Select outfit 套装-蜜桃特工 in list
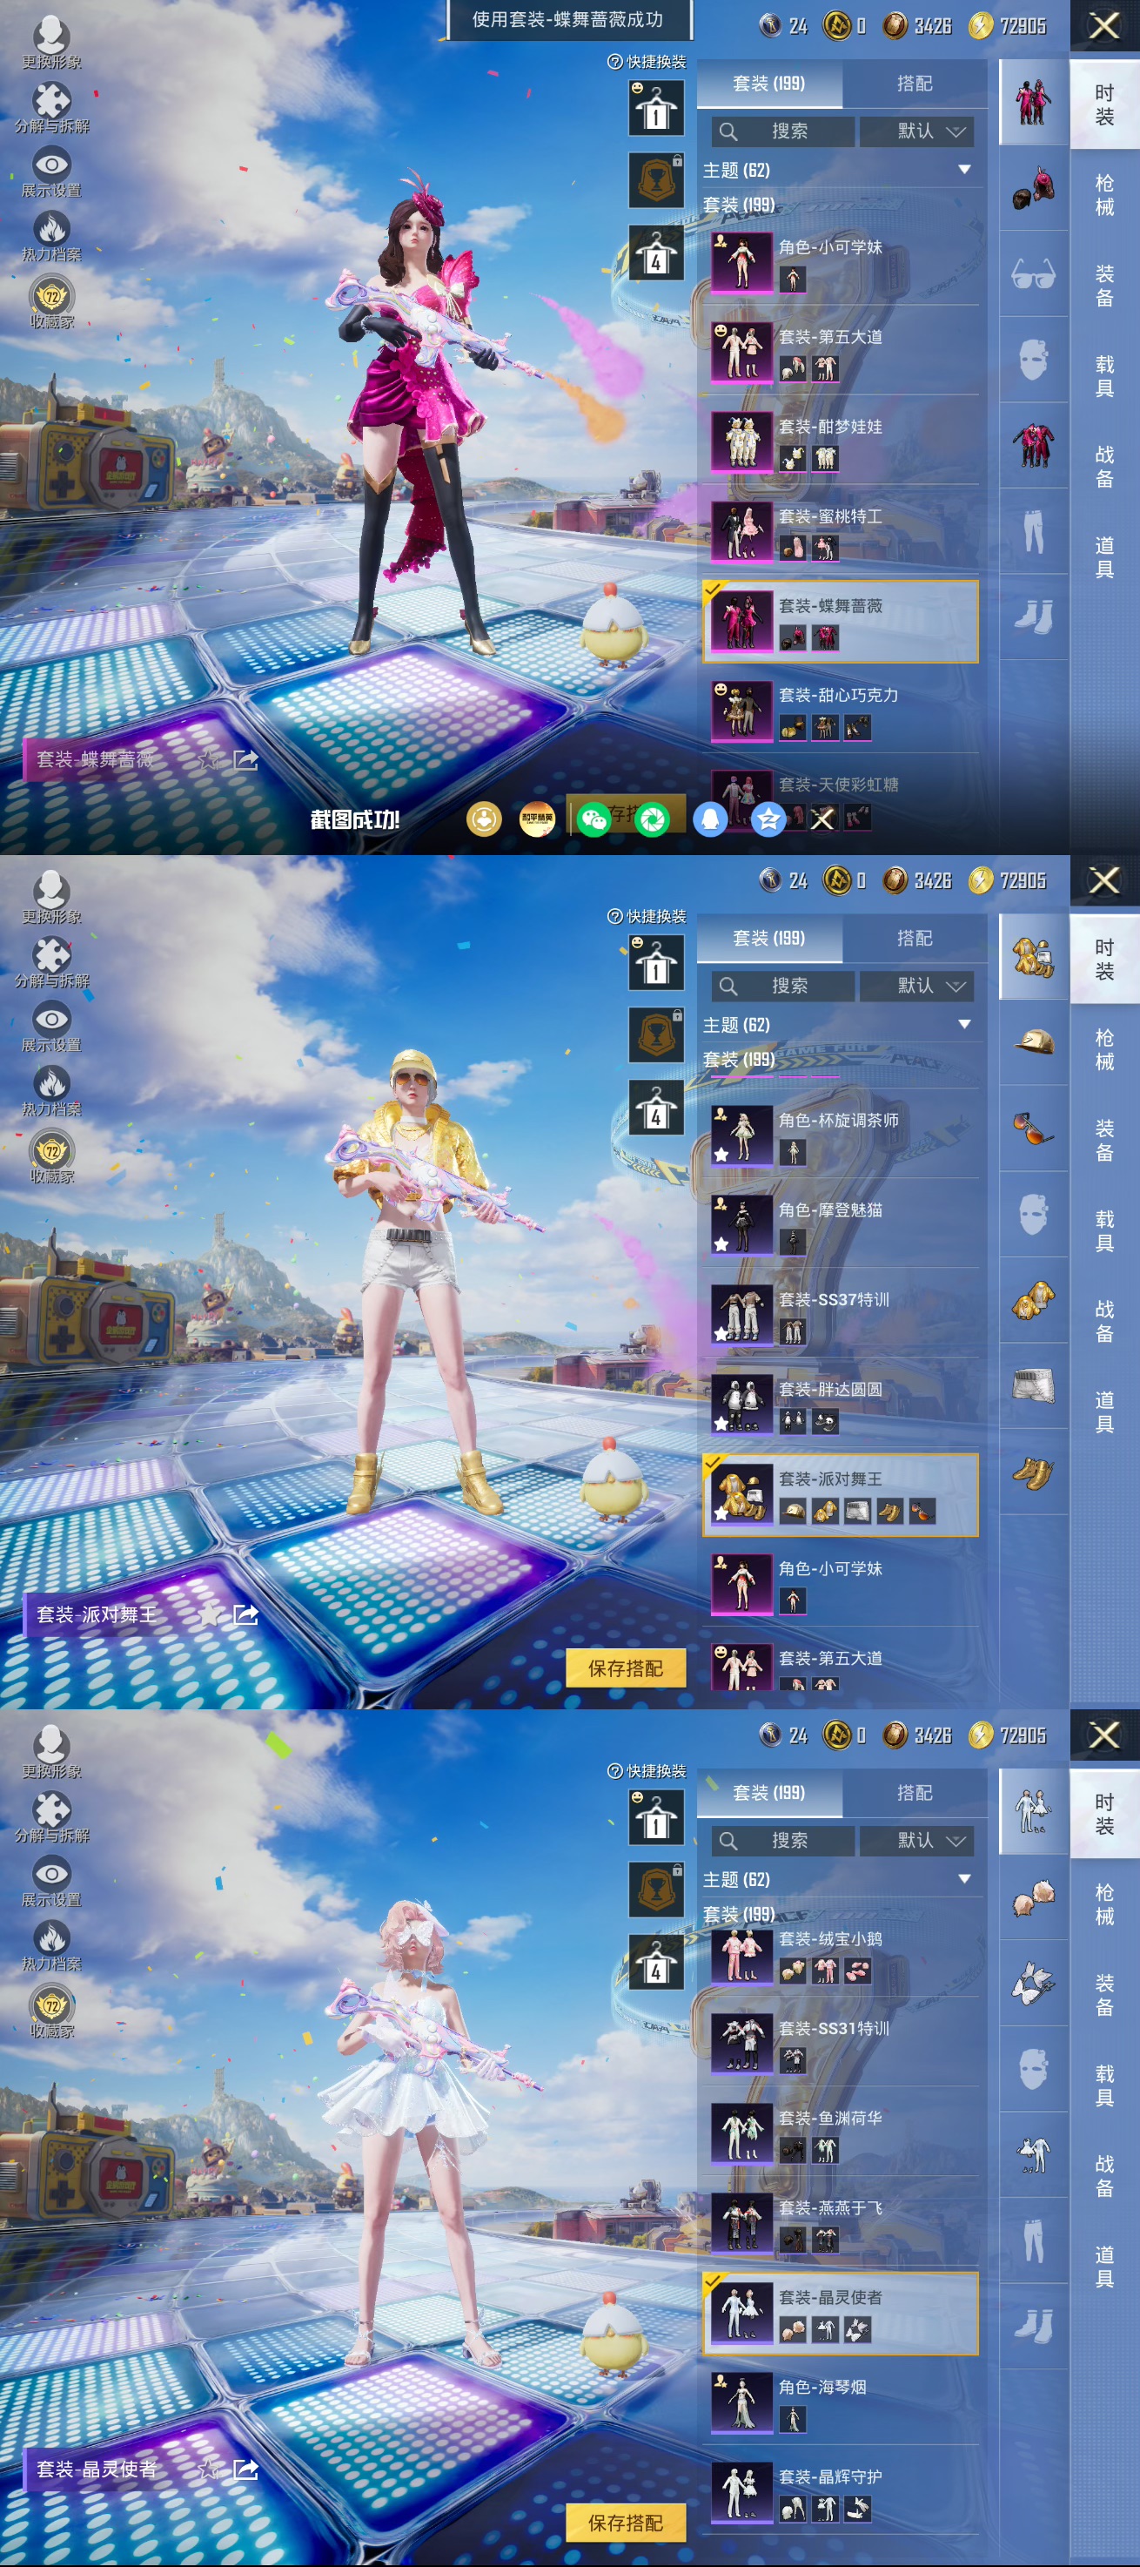The height and width of the screenshot is (2567, 1140). click(x=841, y=532)
